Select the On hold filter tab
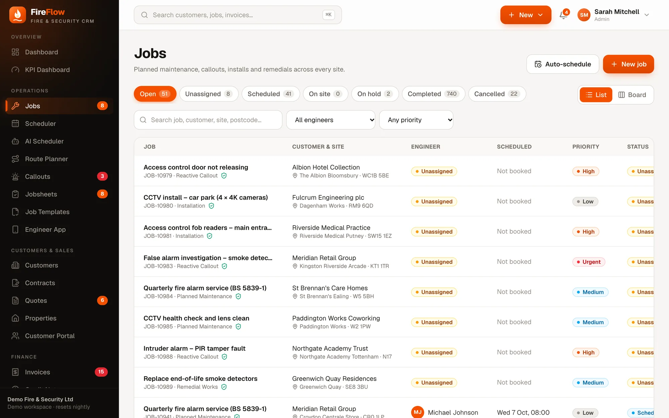 (375, 94)
